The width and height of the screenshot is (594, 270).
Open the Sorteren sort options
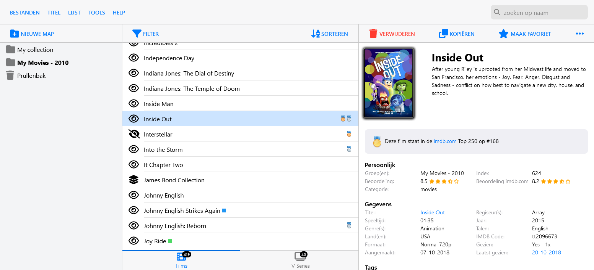[329, 34]
